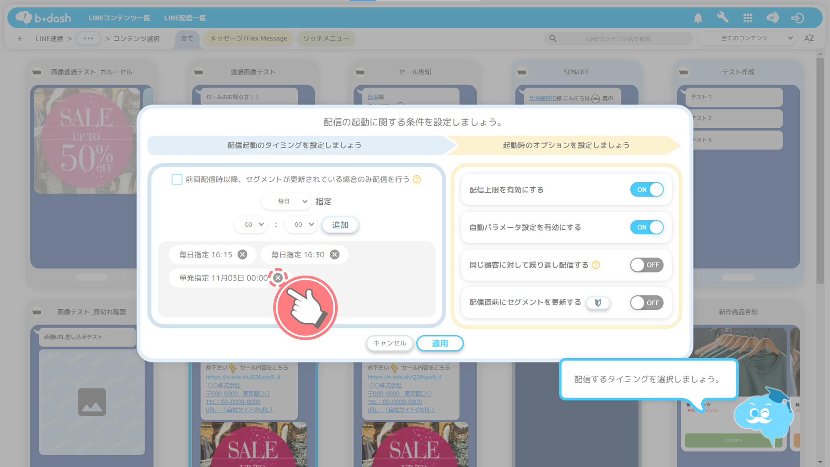Remove the 毎日指定 16:15 schedule
This screenshot has width=830, height=467.
click(242, 254)
